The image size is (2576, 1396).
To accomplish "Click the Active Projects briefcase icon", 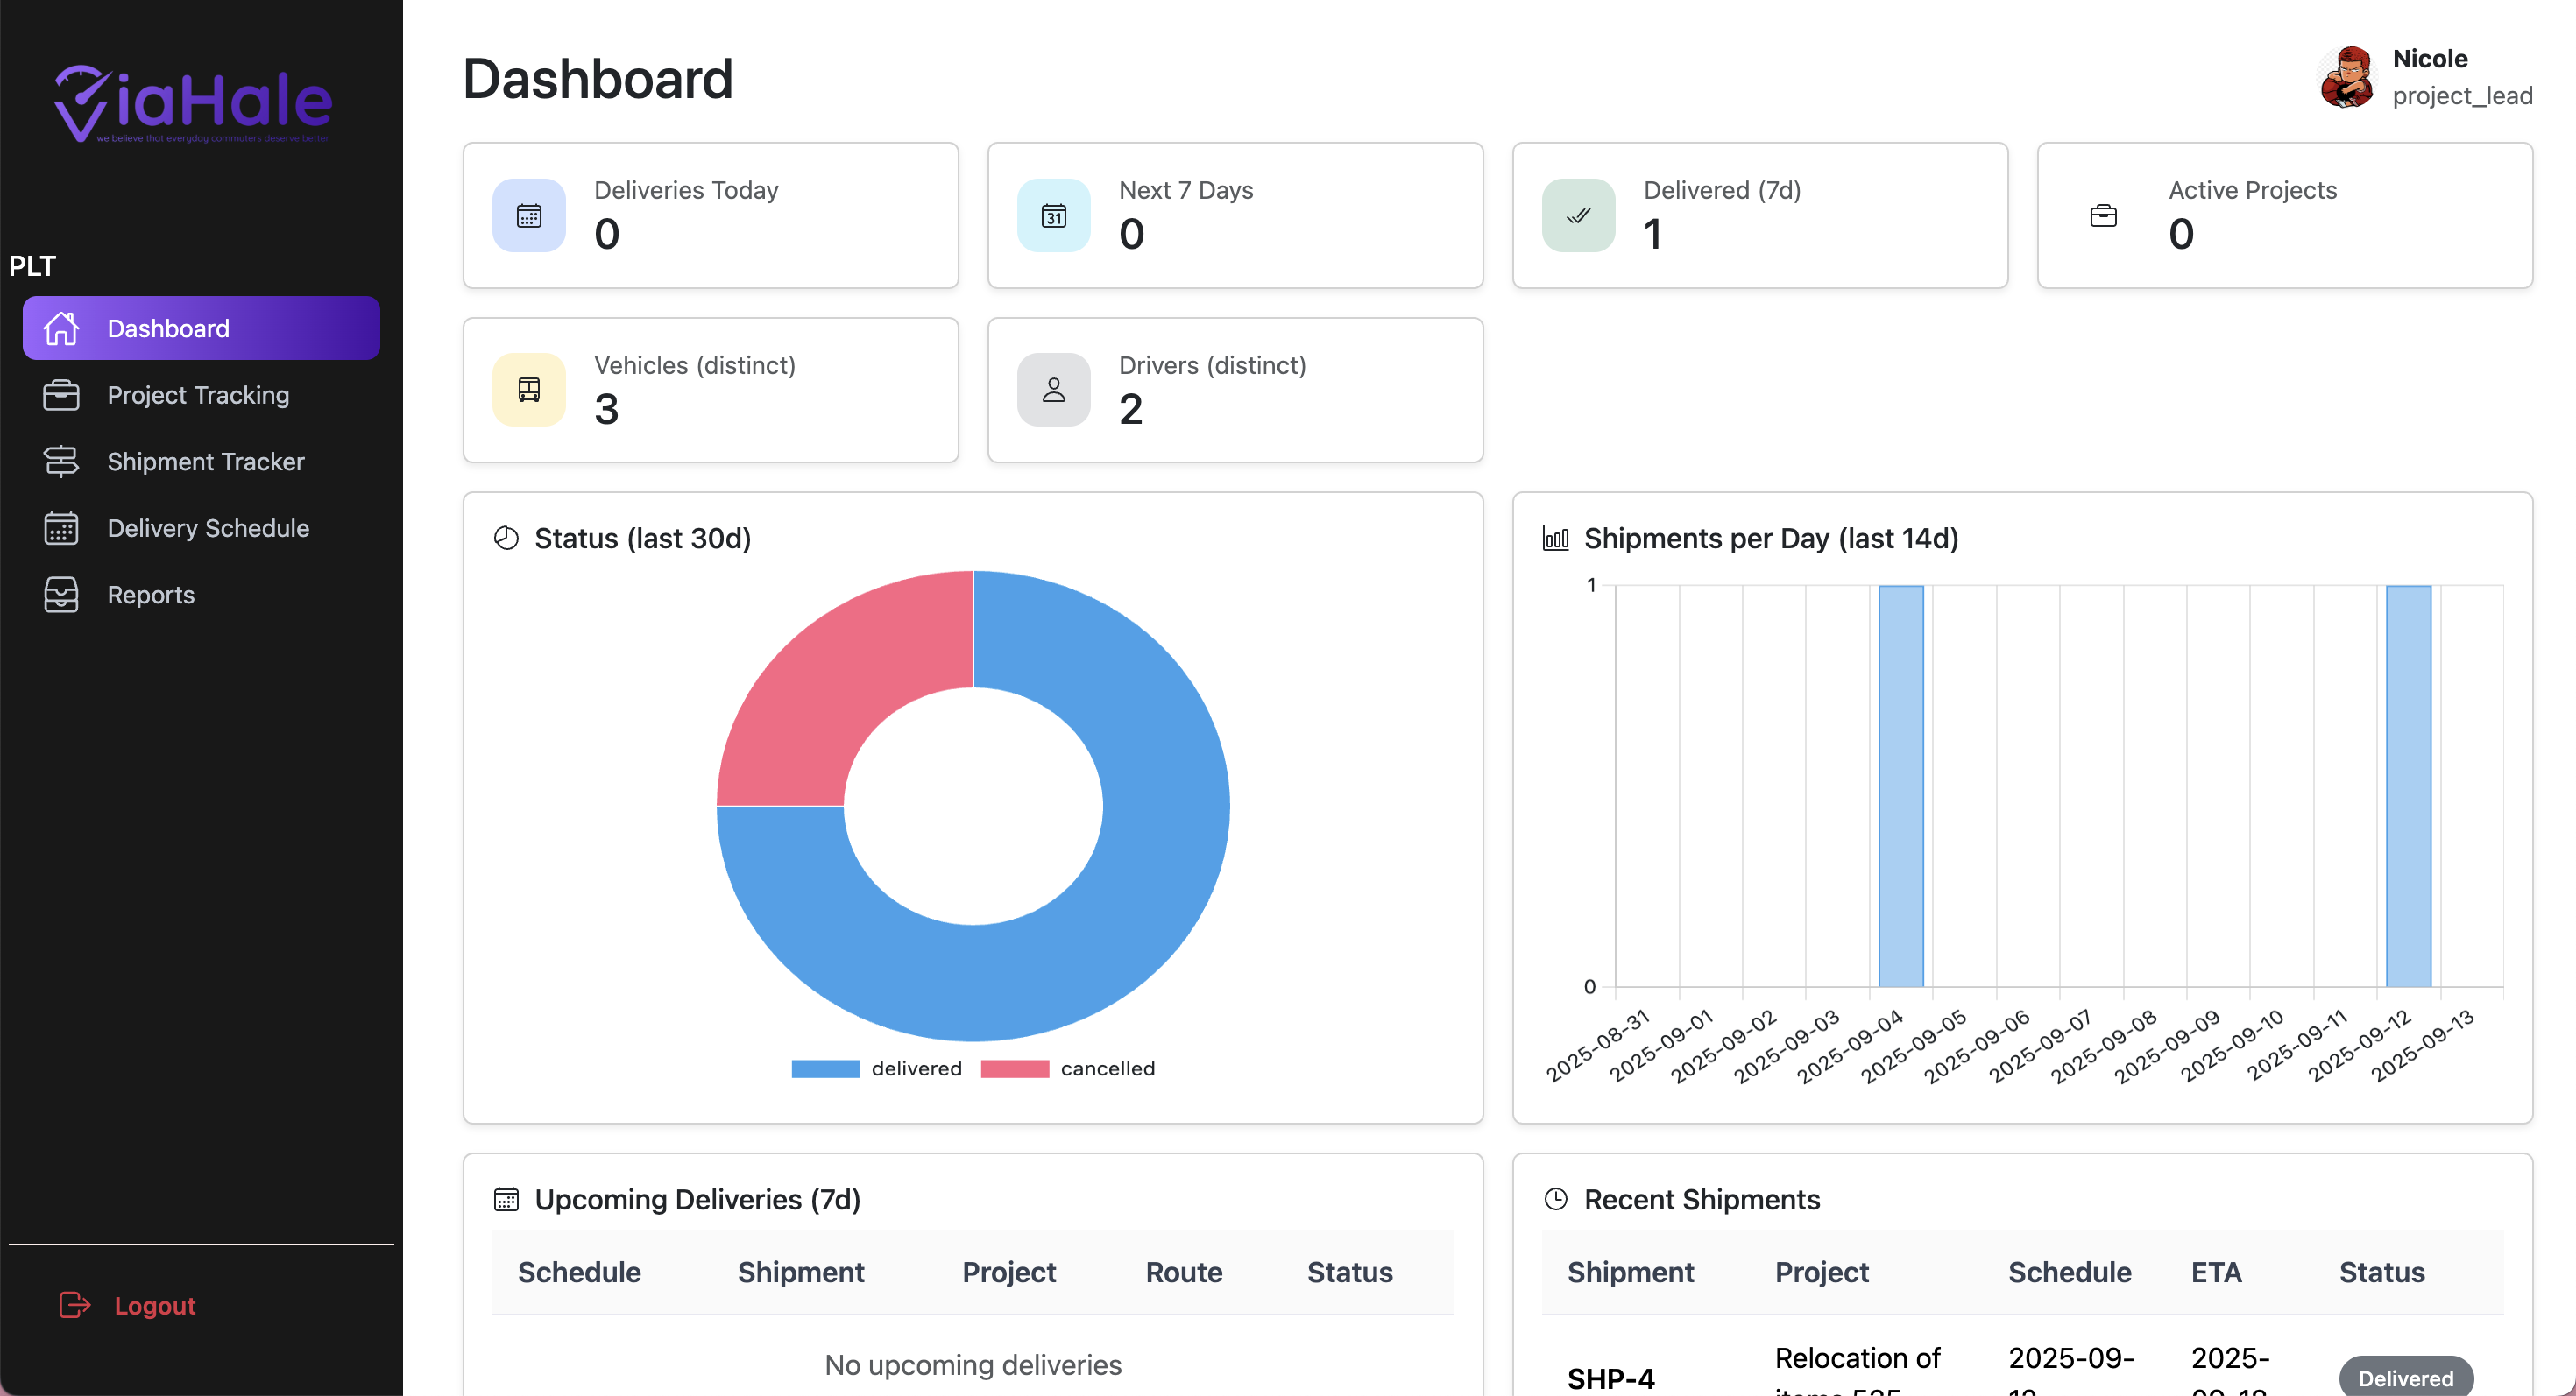I will (2103, 215).
